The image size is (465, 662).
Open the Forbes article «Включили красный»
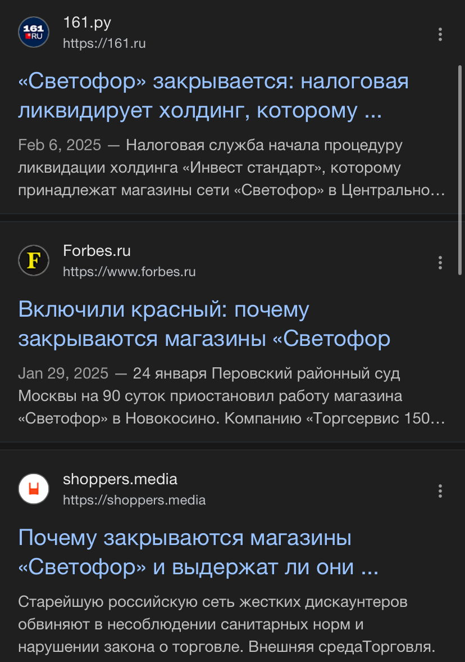(x=204, y=325)
